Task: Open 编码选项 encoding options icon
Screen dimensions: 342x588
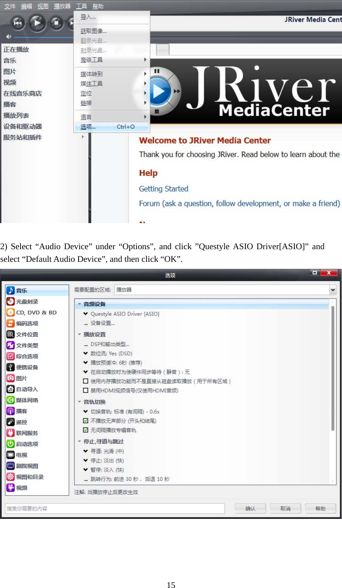Action: click(11, 323)
